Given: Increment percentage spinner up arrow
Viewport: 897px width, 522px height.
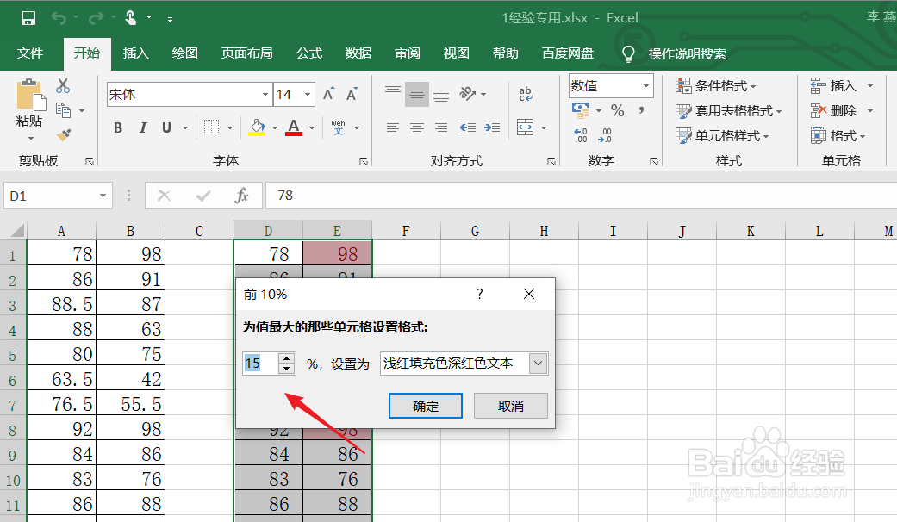Looking at the screenshot, I should 287,358.
